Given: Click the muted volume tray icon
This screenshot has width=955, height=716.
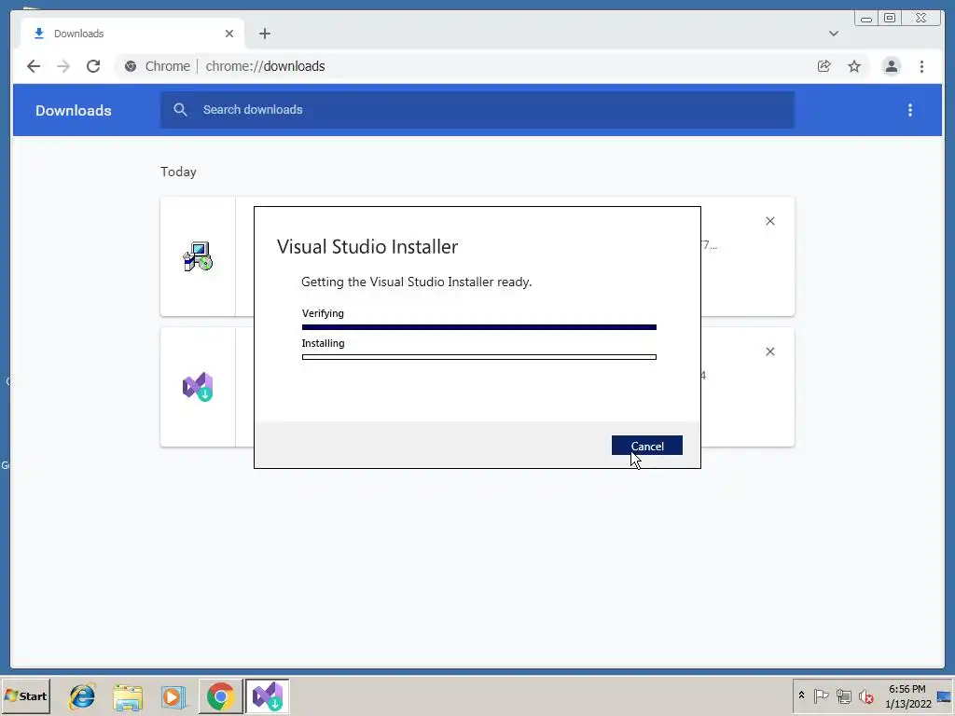Looking at the screenshot, I should pyautogui.click(x=865, y=695).
